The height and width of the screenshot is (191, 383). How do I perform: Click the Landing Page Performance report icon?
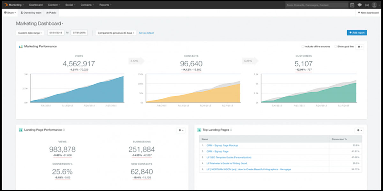point(21,130)
